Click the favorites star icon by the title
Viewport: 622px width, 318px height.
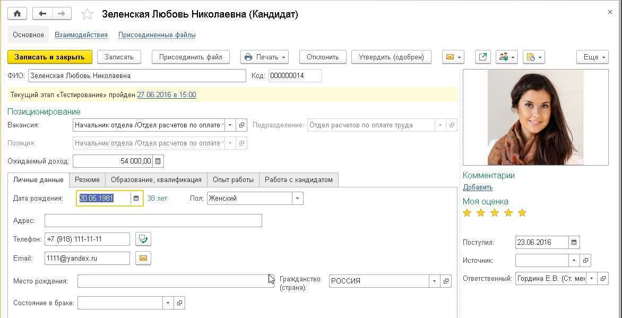pos(87,14)
